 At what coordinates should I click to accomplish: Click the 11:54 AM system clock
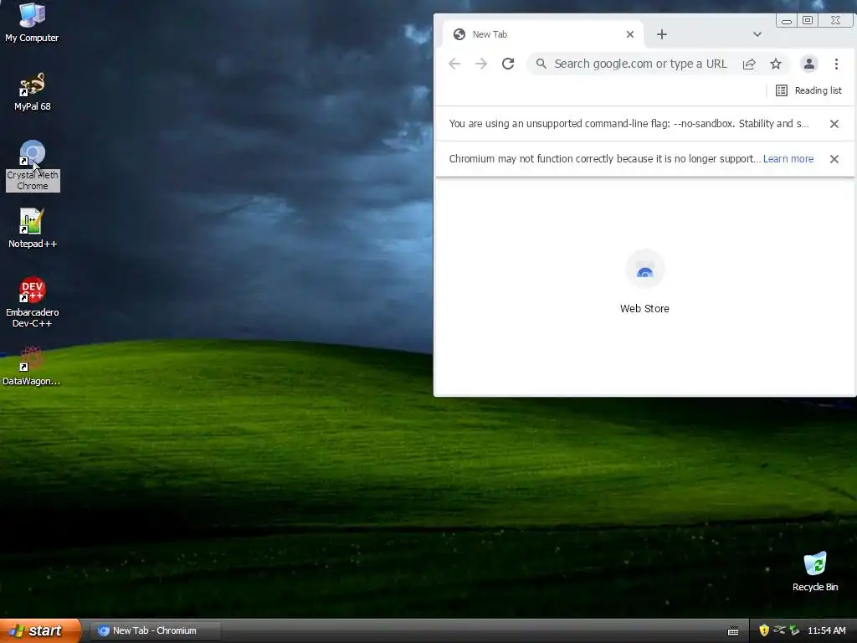(826, 630)
